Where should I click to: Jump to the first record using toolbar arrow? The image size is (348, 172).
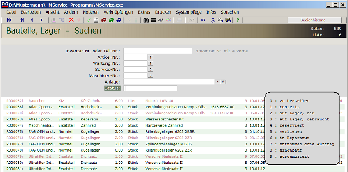pyautogui.click(x=9, y=20)
